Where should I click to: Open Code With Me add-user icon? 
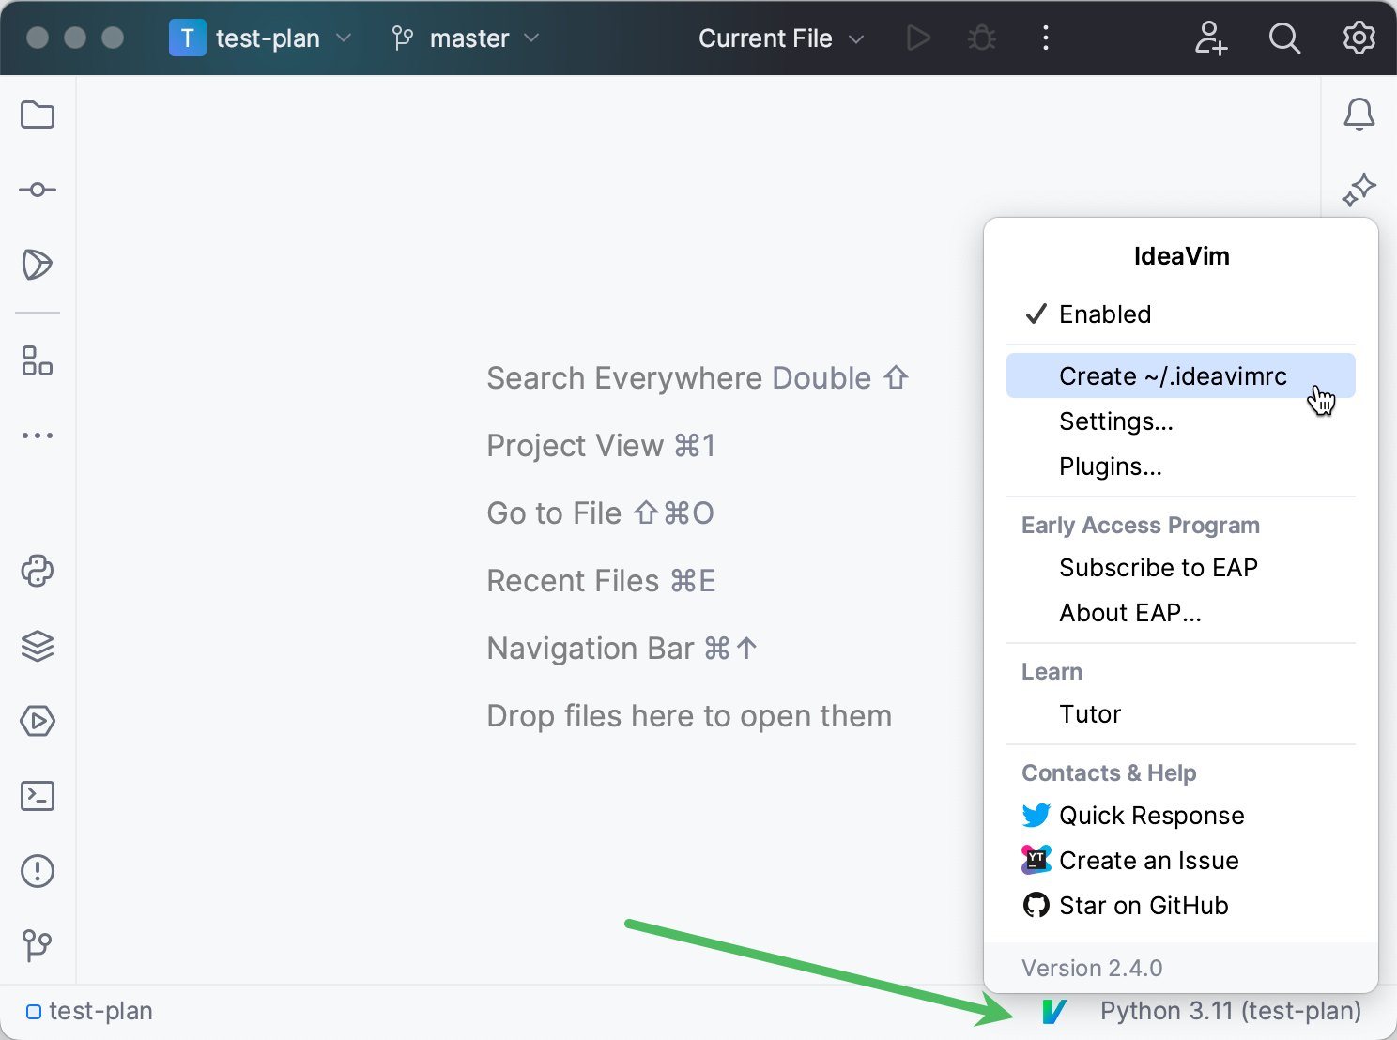pos(1210,38)
